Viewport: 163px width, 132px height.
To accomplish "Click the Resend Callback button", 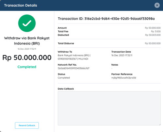I will pos(27,125).
